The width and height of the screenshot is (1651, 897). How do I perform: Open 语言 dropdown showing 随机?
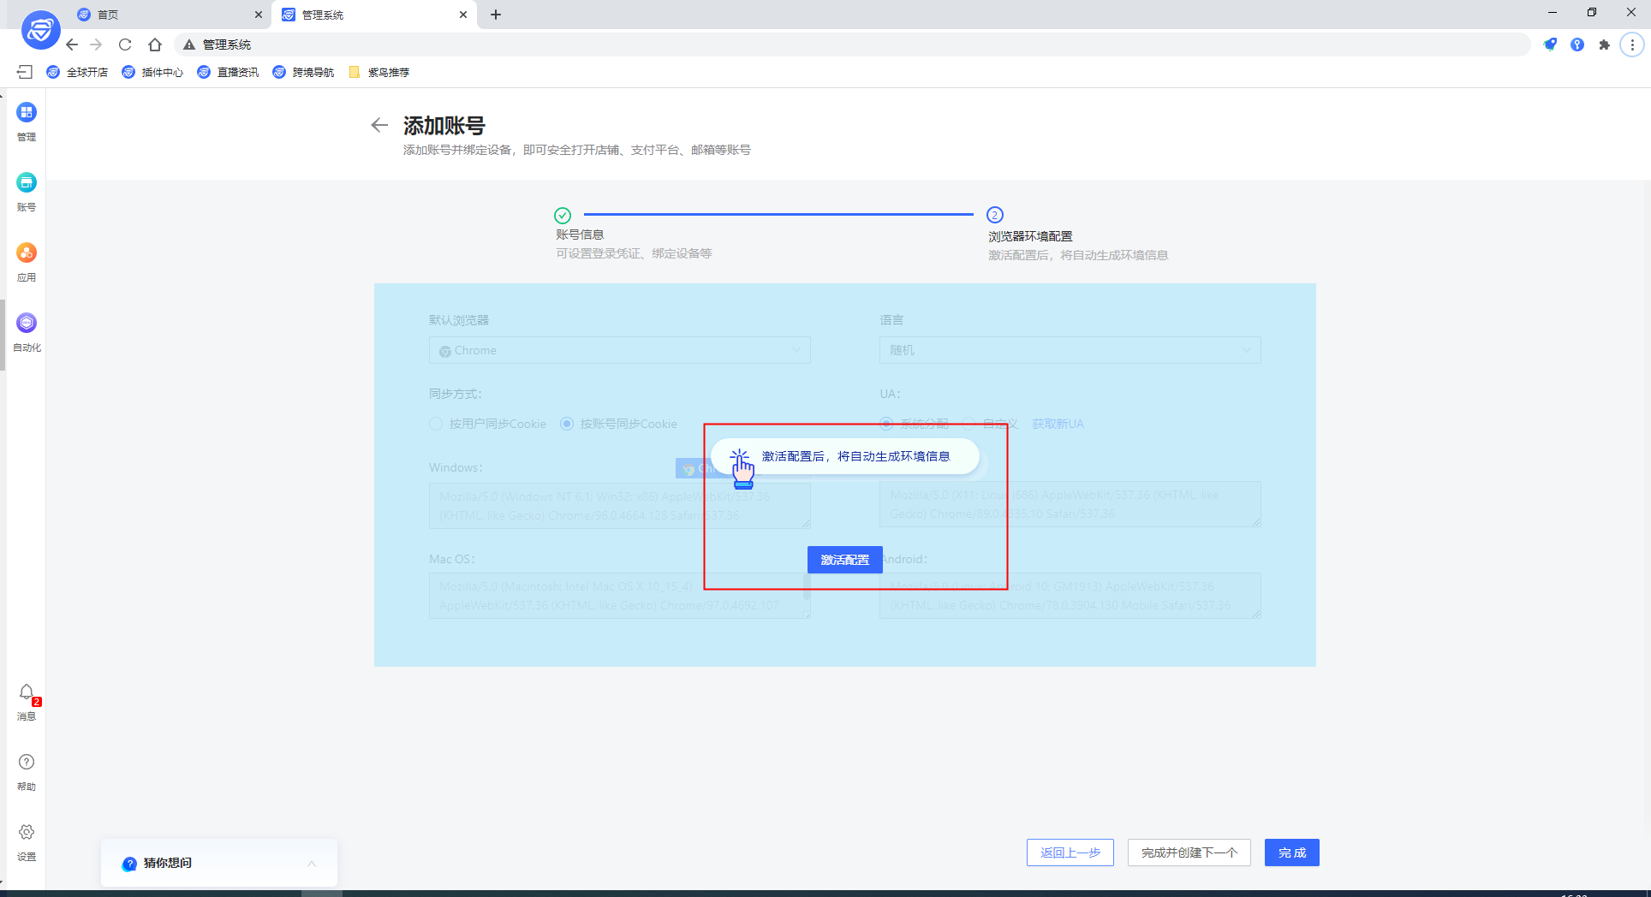(1070, 350)
